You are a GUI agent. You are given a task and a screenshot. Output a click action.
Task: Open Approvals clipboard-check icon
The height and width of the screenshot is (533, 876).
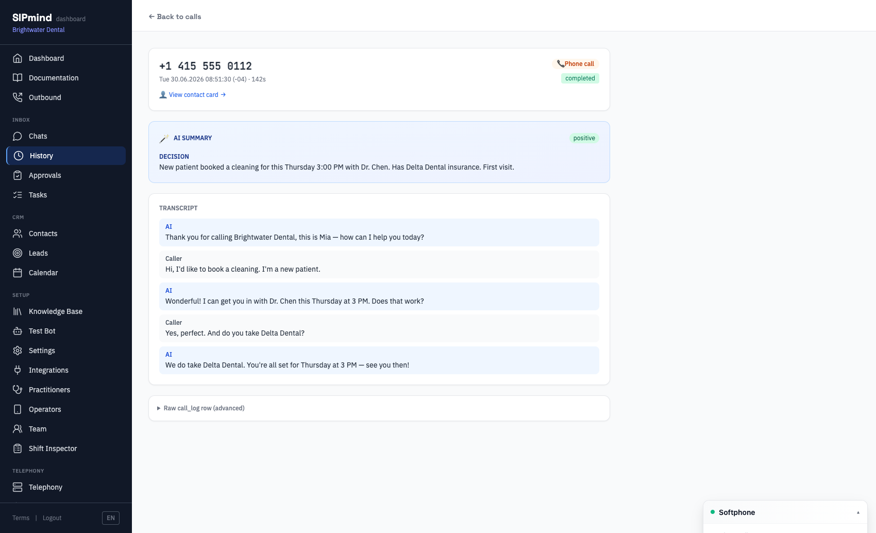(x=18, y=175)
